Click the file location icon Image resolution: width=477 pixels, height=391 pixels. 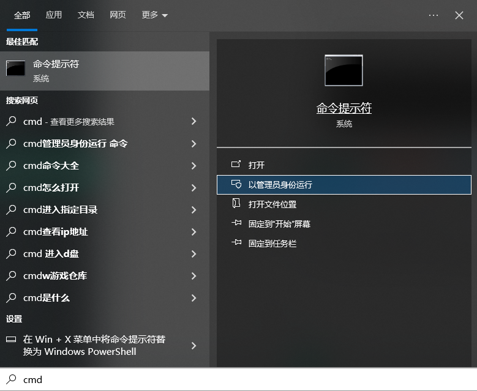pos(236,203)
